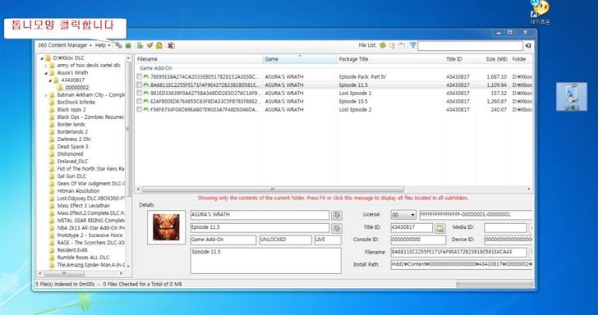Image resolution: width=598 pixels, height=315 pixels.
Task: Open the 360 Content Manager menu
Action: pyautogui.click(x=64, y=45)
